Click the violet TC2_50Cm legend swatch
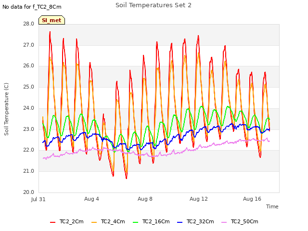308x231 pixels. 224,222
